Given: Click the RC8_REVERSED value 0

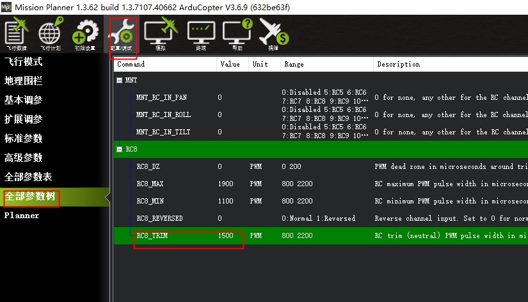Looking at the screenshot, I should tap(220, 218).
